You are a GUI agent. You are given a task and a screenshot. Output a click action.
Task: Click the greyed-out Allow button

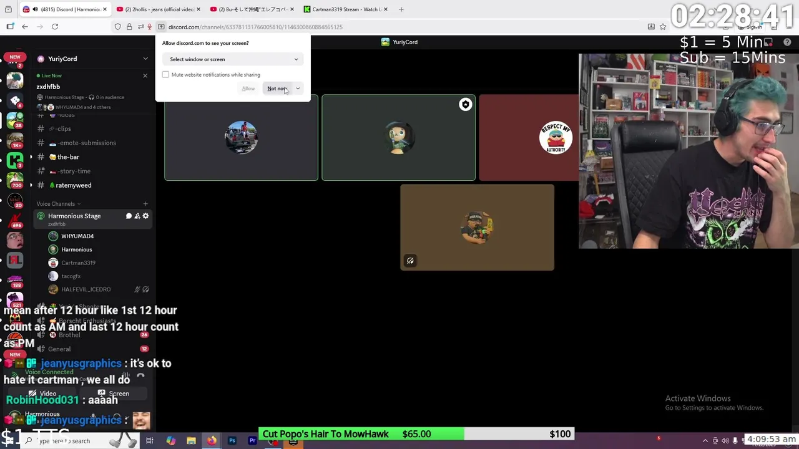tap(248, 89)
